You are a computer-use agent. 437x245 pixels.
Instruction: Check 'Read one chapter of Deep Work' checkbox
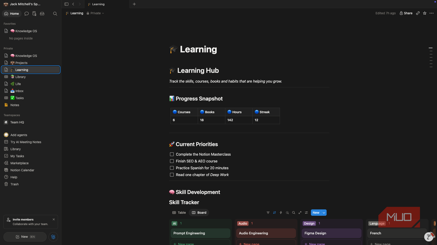click(172, 175)
